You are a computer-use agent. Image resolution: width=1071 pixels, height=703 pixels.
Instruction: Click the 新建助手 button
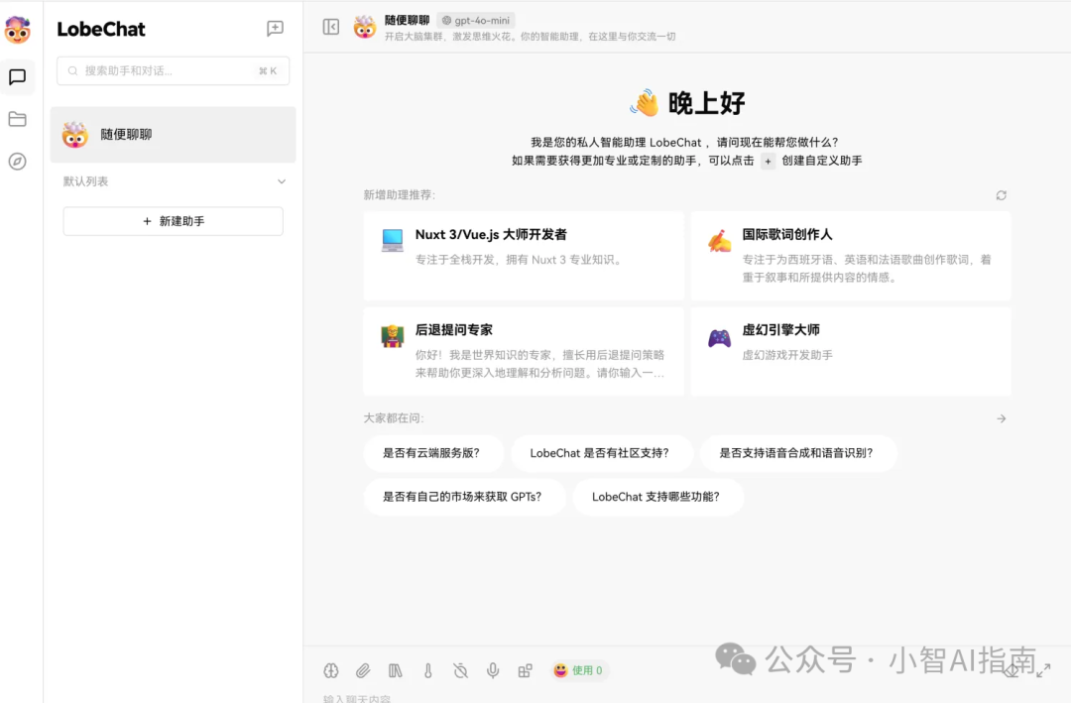174,221
